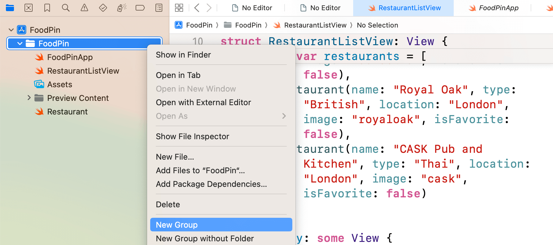553x245 pixels.
Task: Open the Open As submenu arrow
Action: (x=284, y=116)
